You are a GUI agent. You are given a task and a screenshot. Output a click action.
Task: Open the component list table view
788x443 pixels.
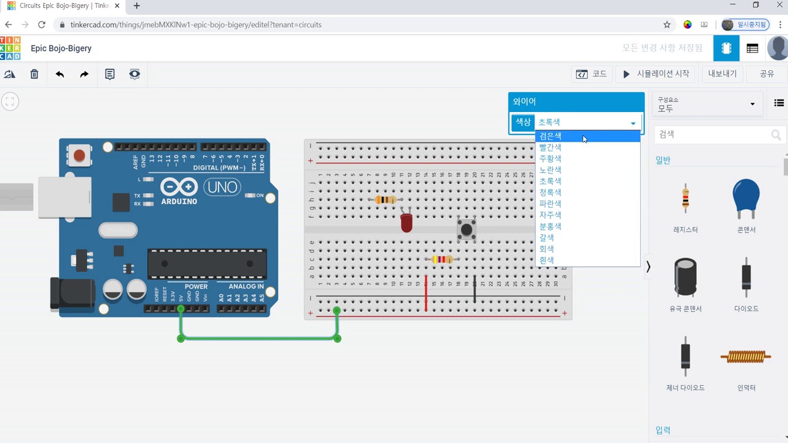[752, 48]
